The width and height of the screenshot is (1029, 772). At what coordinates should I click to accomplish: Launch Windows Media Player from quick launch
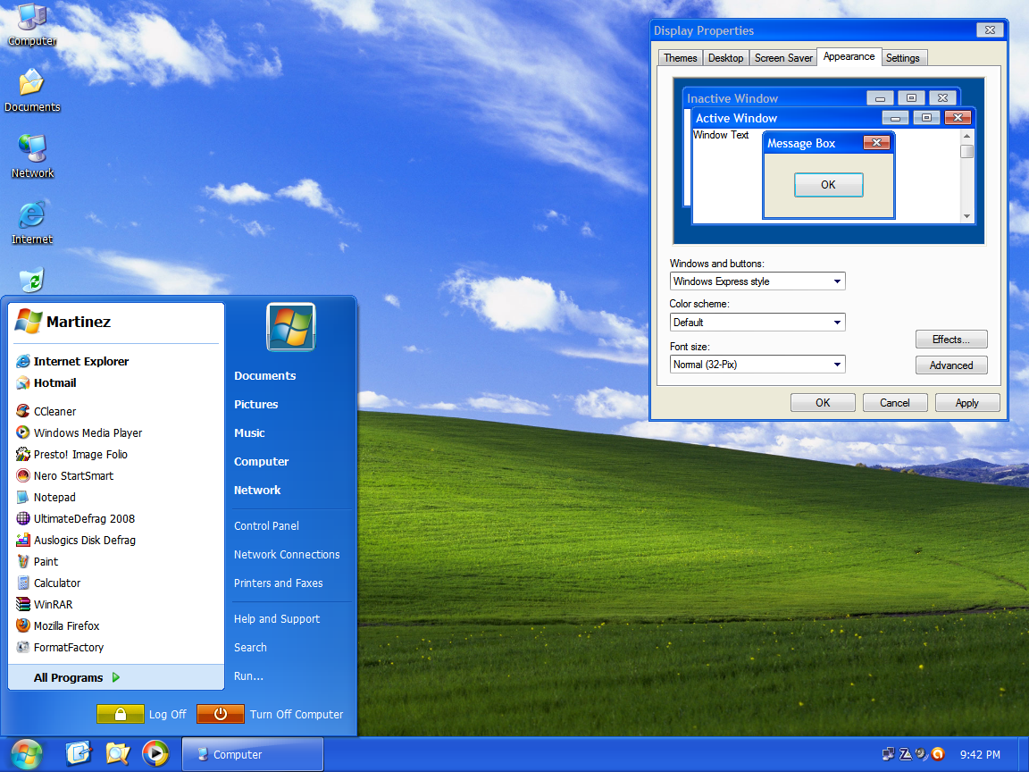point(155,754)
